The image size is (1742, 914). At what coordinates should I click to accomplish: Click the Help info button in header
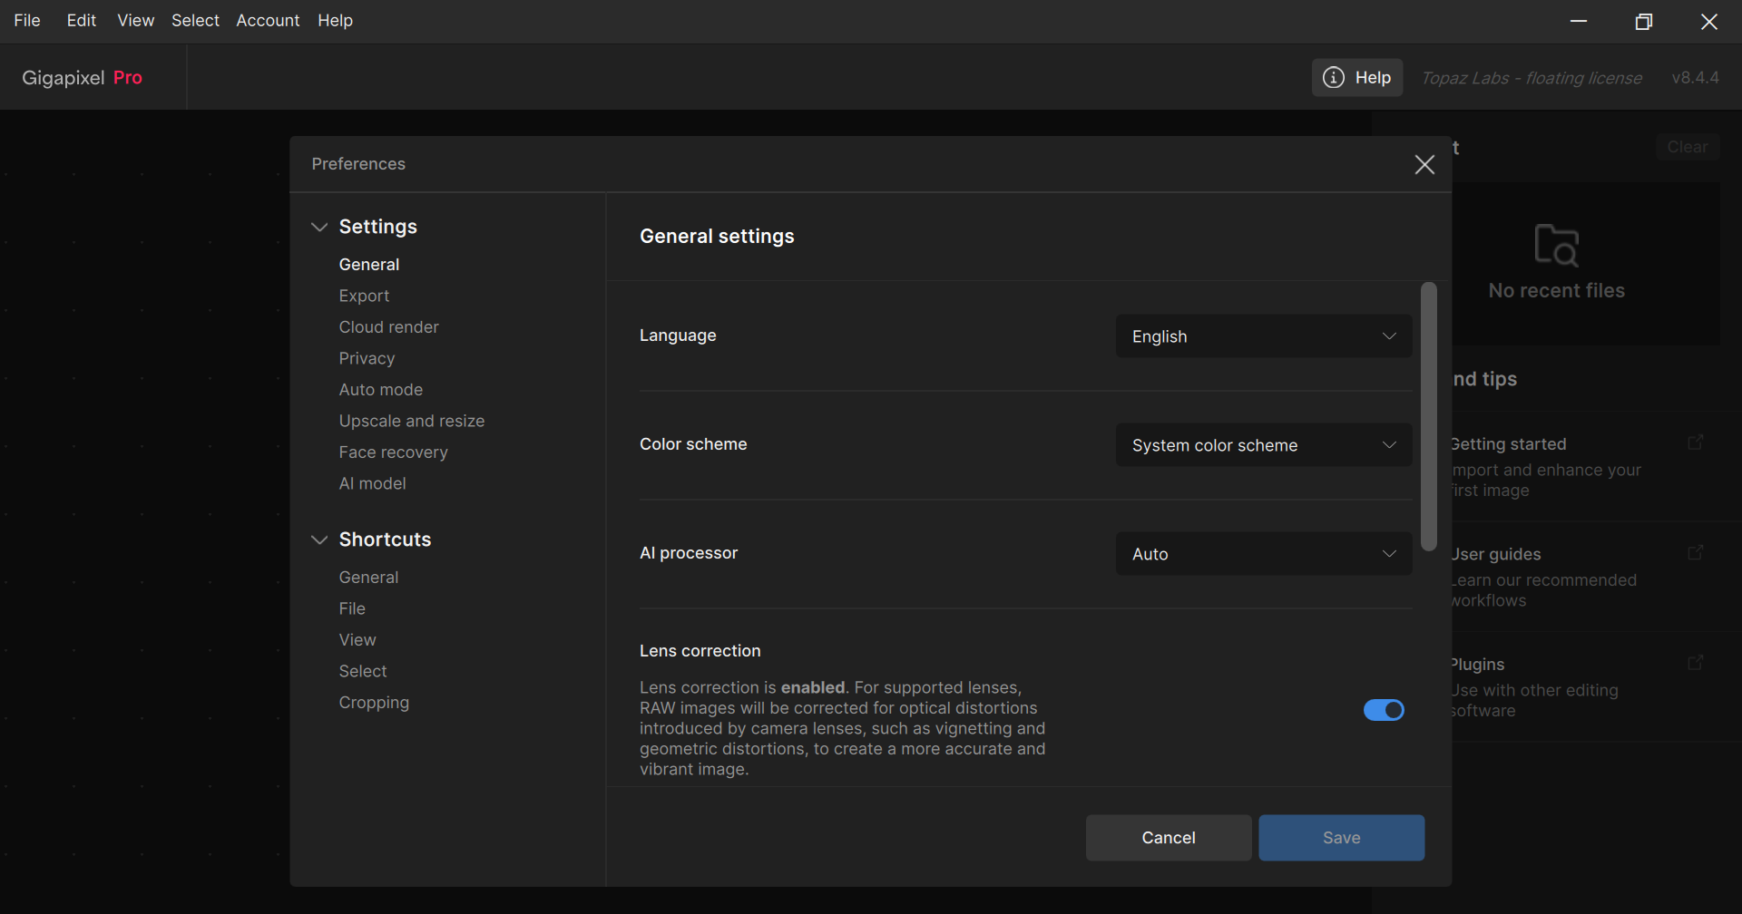(1356, 78)
